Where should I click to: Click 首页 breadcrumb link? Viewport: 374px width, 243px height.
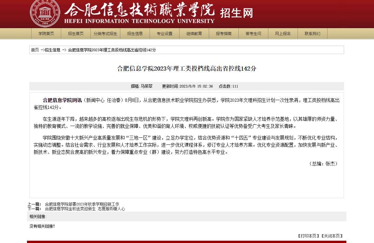click(35, 50)
